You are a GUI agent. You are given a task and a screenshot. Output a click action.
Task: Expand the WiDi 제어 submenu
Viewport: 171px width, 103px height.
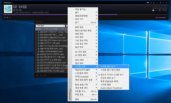[85, 60]
